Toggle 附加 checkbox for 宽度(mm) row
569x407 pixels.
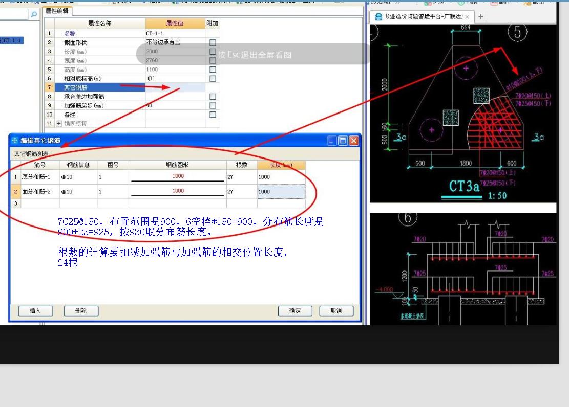(x=213, y=60)
